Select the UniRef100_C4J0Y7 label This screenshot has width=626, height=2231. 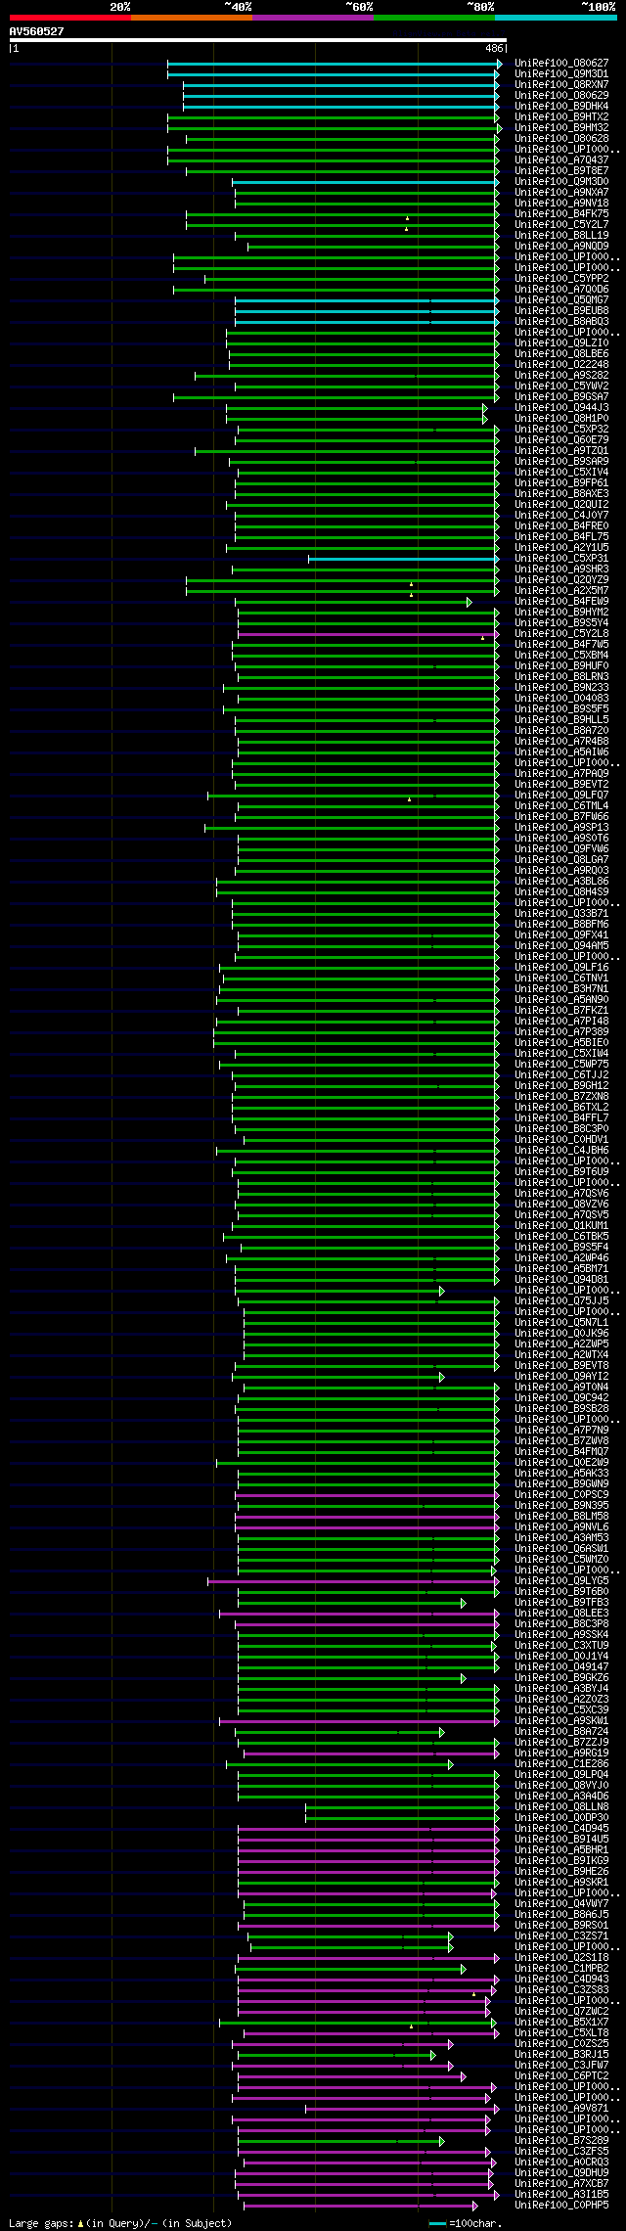click(x=561, y=516)
